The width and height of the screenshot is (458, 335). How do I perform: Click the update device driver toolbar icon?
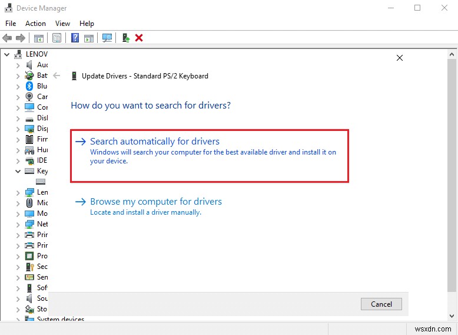point(125,38)
